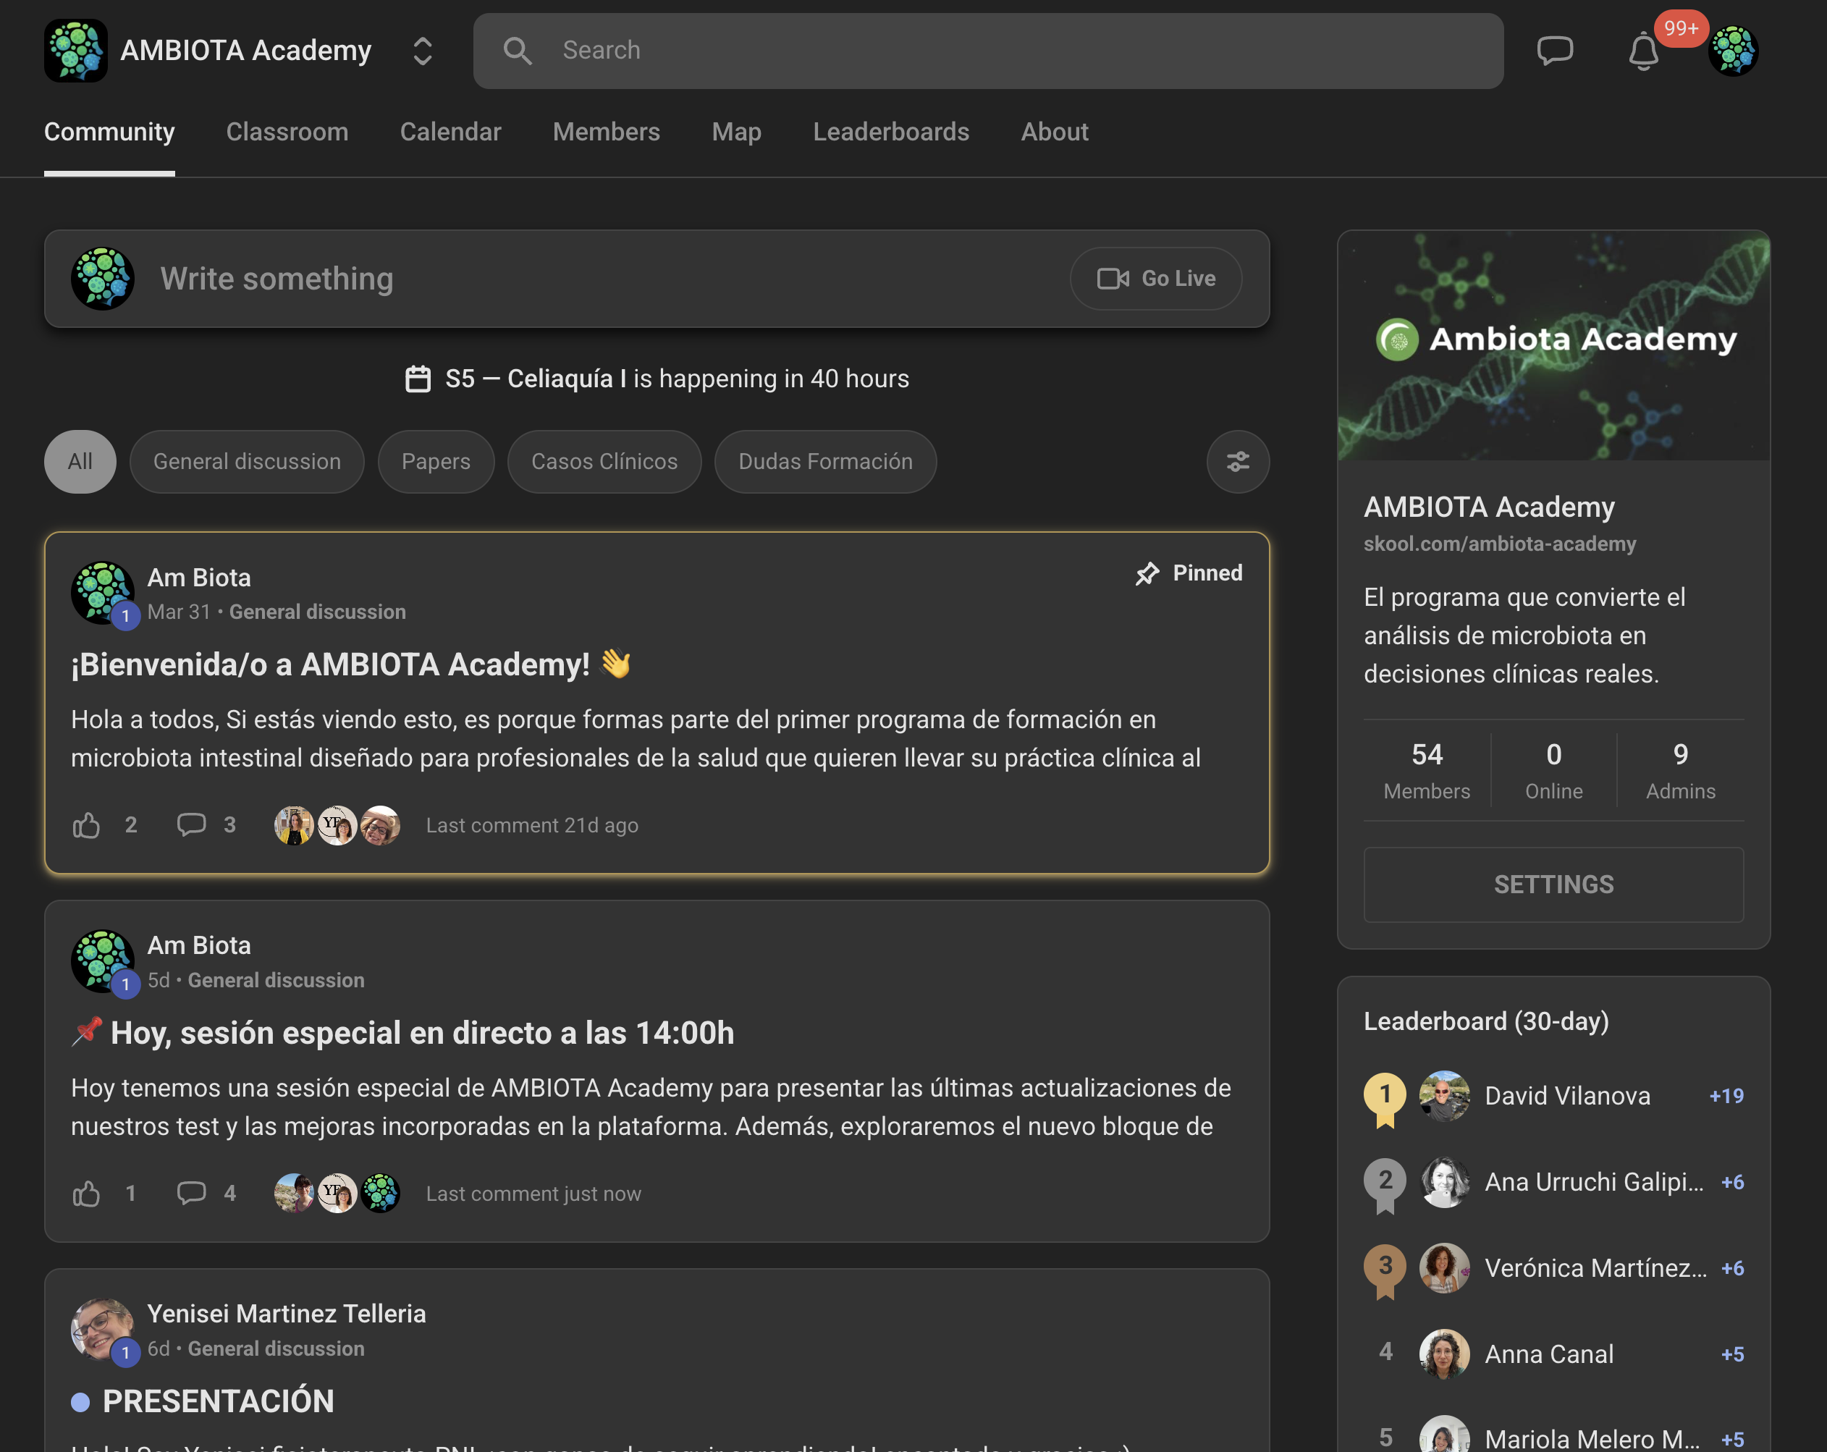Click Verónica Martínez's profile photo

coord(1445,1268)
